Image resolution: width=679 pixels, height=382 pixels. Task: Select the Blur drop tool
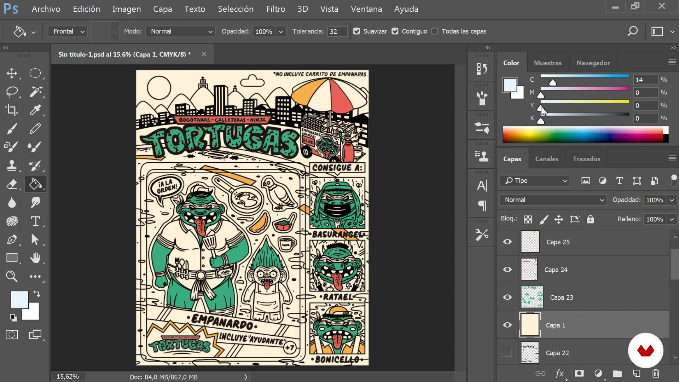click(x=12, y=203)
